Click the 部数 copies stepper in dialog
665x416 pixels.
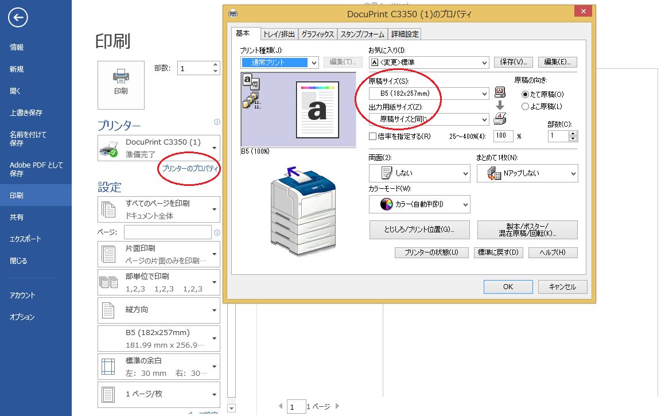pos(573,136)
